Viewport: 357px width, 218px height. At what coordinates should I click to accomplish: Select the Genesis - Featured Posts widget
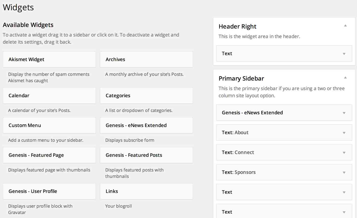coord(146,155)
